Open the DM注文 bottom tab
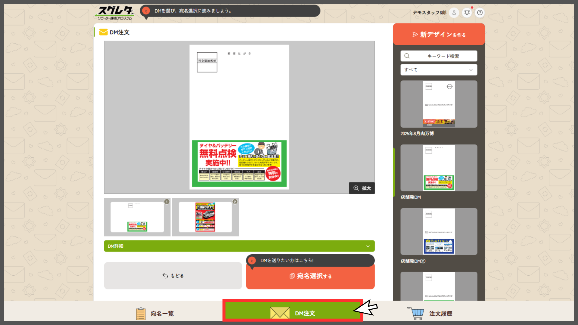This screenshot has height=325, width=578. (x=293, y=313)
